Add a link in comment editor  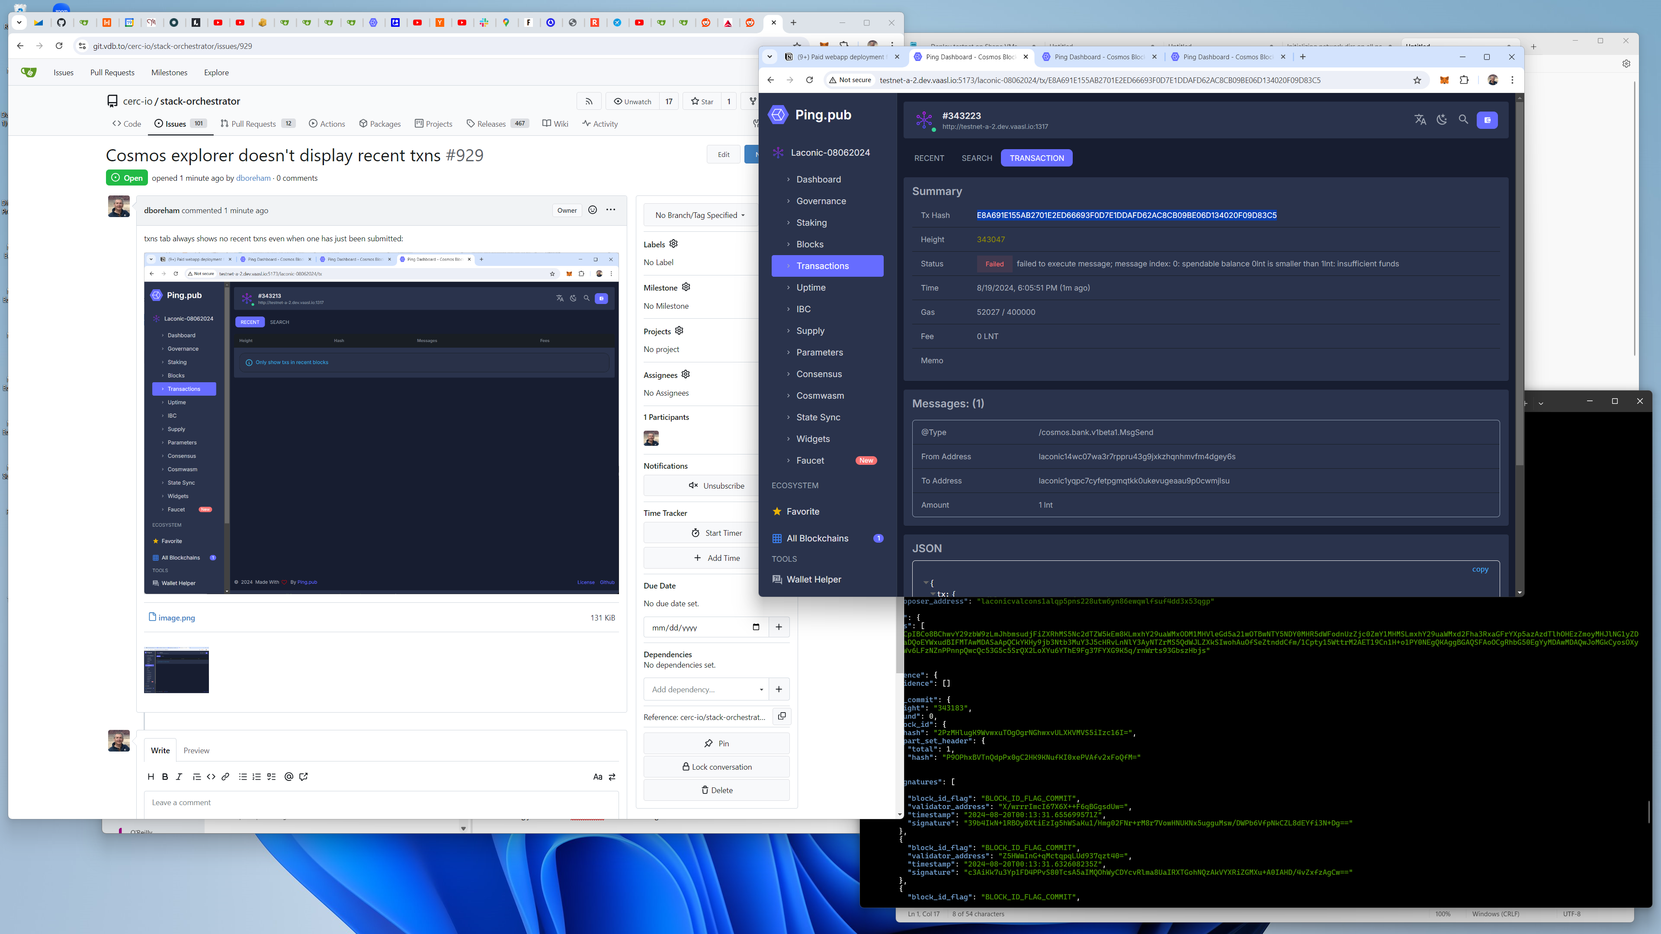tap(225, 777)
